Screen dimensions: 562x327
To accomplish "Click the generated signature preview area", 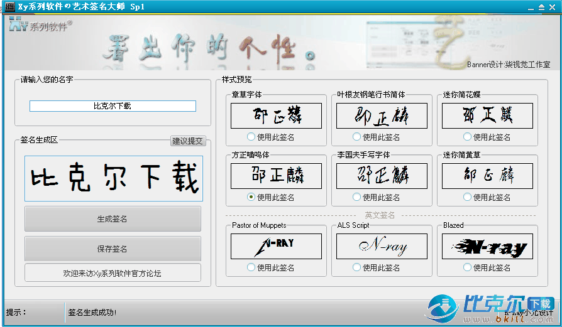I will point(114,179).
